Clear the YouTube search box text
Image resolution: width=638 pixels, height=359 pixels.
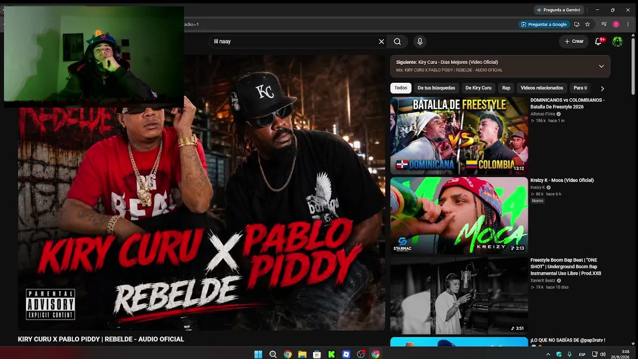(x=381, y=41)
